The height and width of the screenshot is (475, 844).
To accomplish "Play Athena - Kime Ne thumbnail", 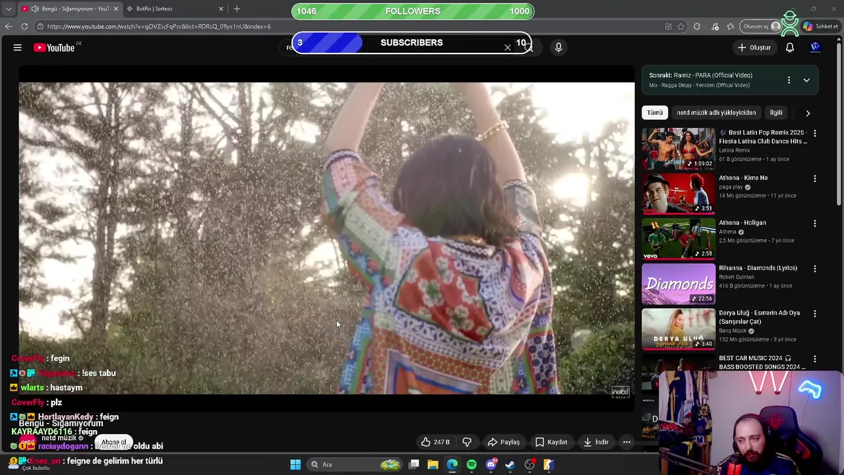I will 678,193.
